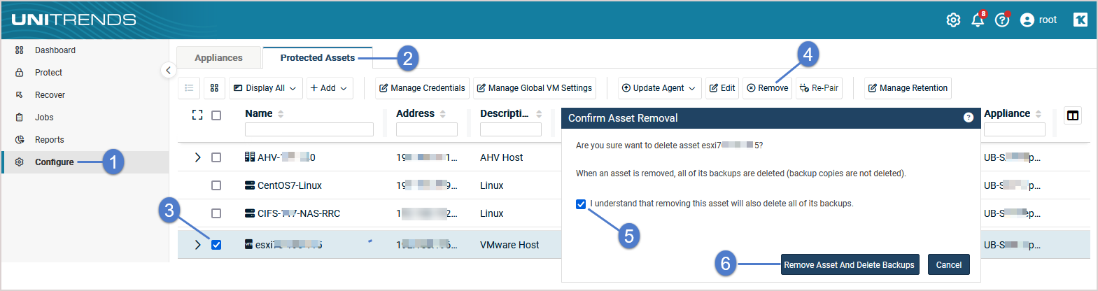Open the Display All dropdown
The image size is (1098, 291).
[265, 88]
